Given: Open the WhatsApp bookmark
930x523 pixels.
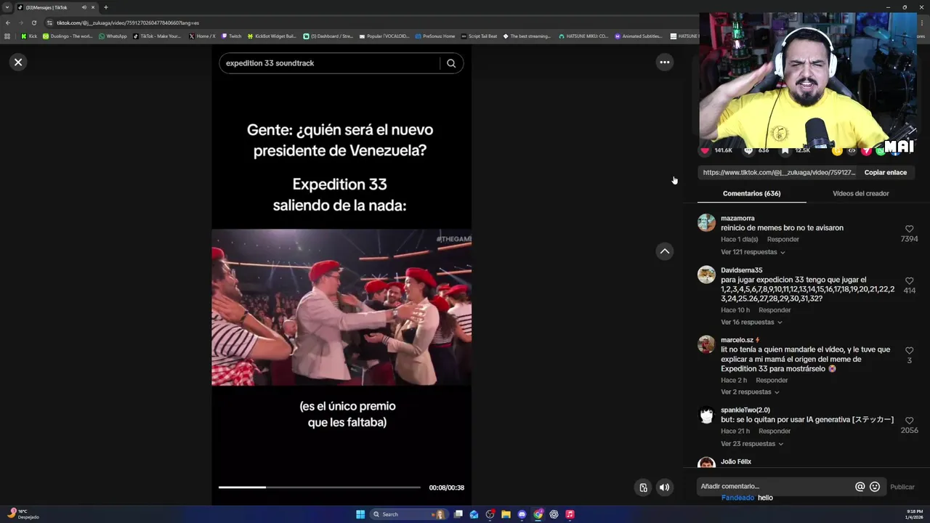Looking at the screenshot, I should click(112, 36).
